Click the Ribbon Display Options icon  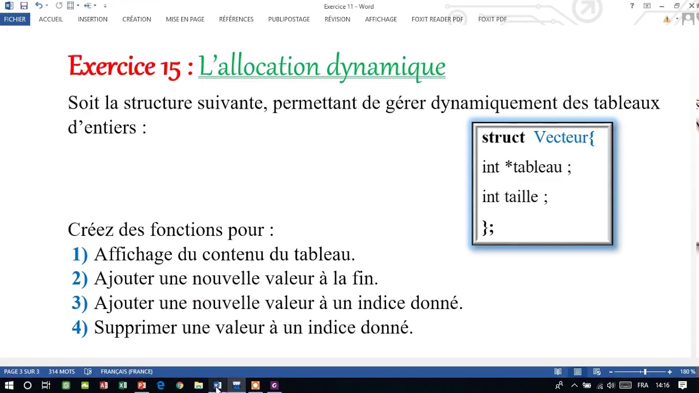tap(647, 6)
